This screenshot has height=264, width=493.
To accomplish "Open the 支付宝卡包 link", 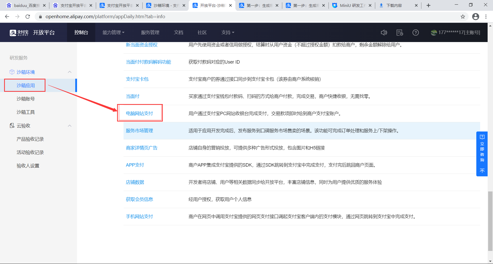I will (137, 79).
